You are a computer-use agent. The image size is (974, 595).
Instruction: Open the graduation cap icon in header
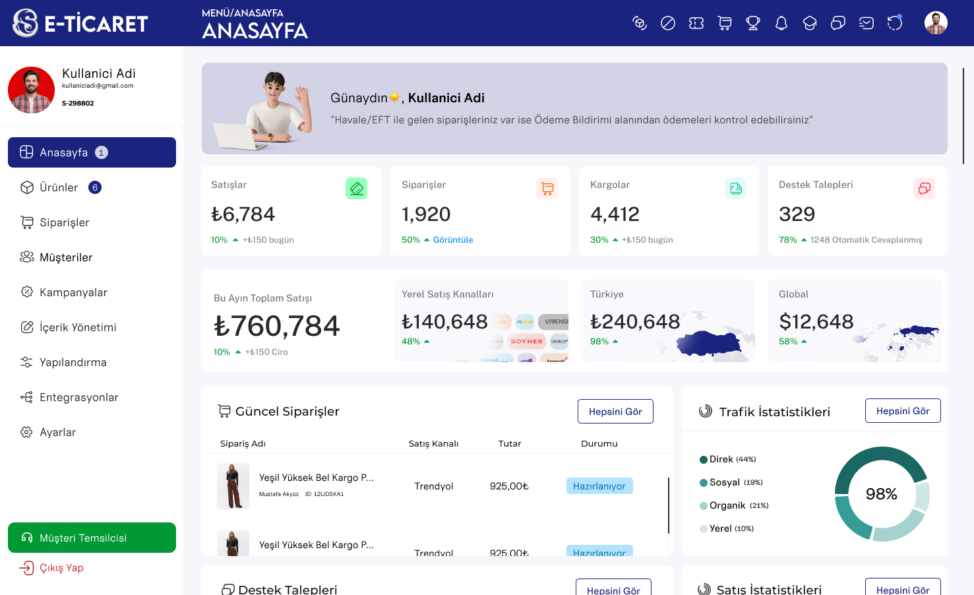coord(810,24)
